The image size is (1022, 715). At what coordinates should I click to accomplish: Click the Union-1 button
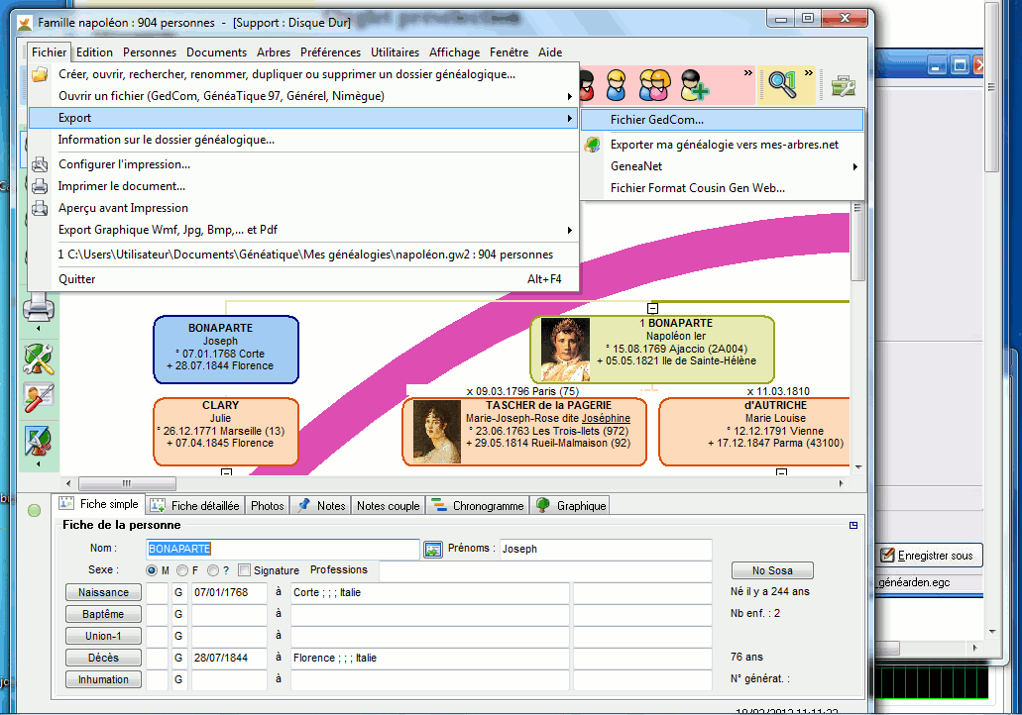[104, 636]
